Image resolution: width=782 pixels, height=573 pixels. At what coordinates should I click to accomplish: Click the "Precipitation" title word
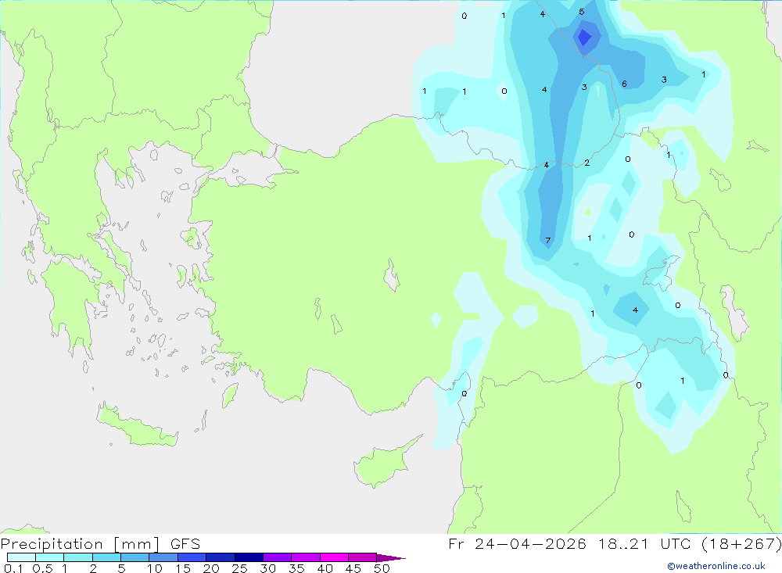(x=52, y=543)
